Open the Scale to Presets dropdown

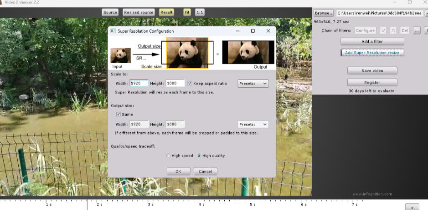point(253,84)
